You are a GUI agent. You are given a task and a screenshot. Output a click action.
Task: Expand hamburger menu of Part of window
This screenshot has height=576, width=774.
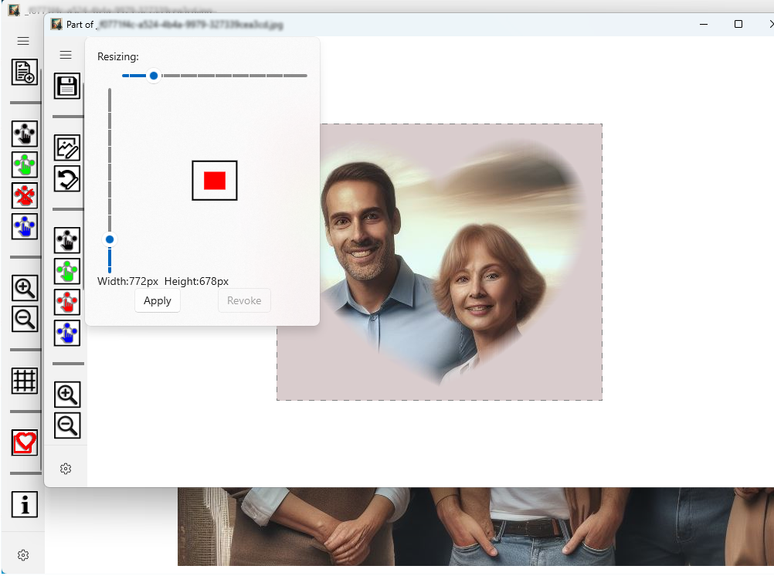click(x=66, y=55)
